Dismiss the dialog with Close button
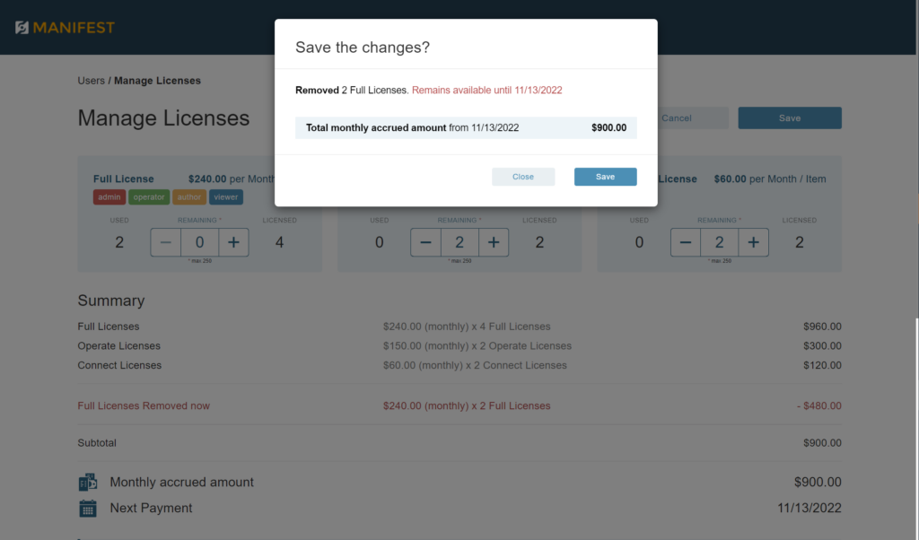919x540 pixels. coord(523,177)
